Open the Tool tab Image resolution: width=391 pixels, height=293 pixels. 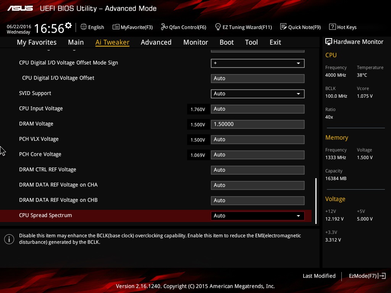(251, 42)
